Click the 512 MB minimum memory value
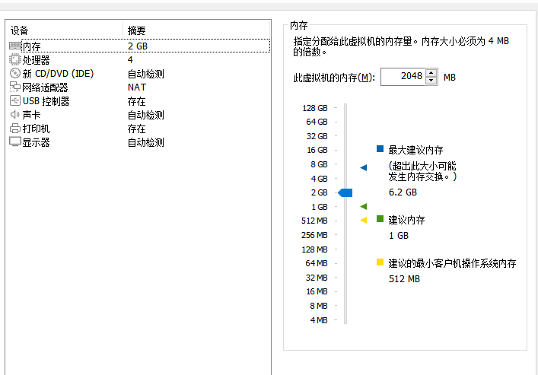Viewport: 538px width, 375px height. coord(404,279)
